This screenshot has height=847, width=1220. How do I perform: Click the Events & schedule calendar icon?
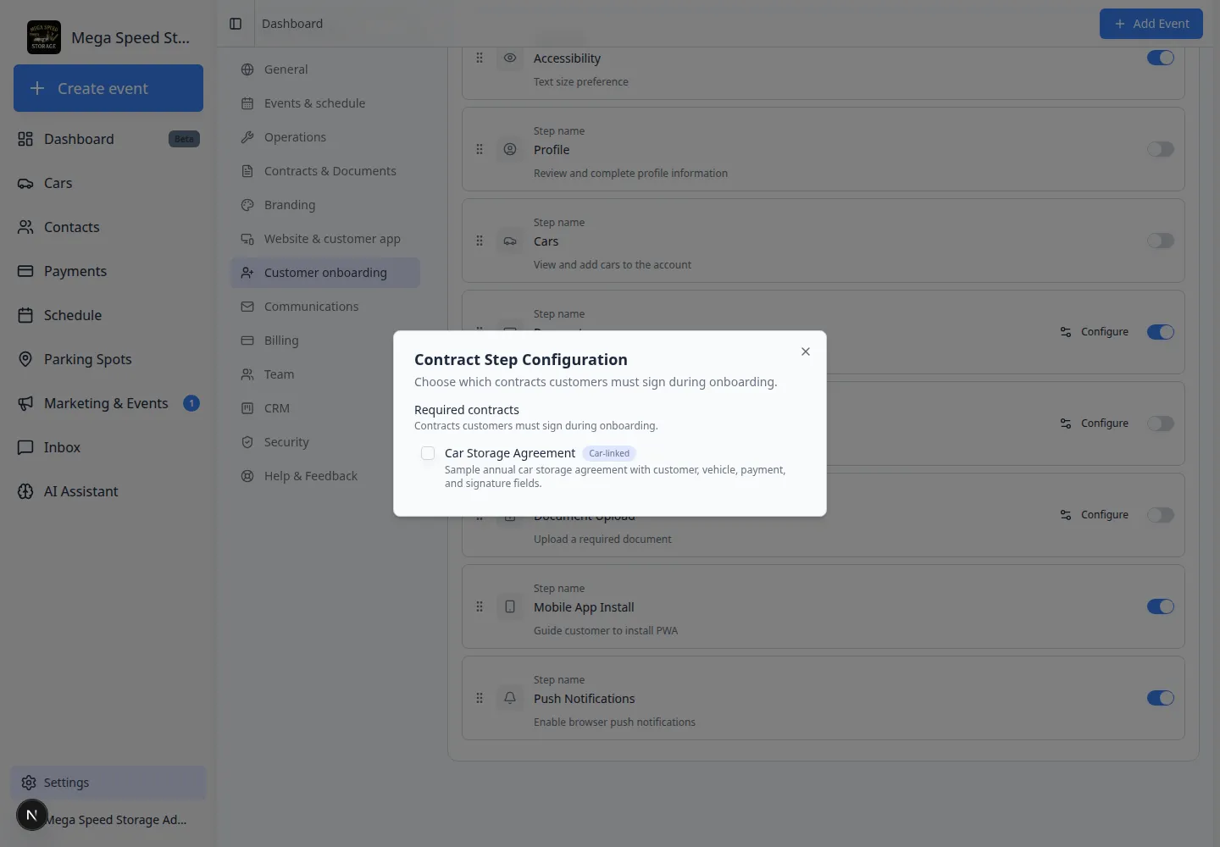pos(247,103)
